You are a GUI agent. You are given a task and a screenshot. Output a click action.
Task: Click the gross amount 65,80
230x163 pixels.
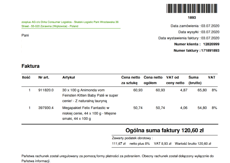(202, 90)
